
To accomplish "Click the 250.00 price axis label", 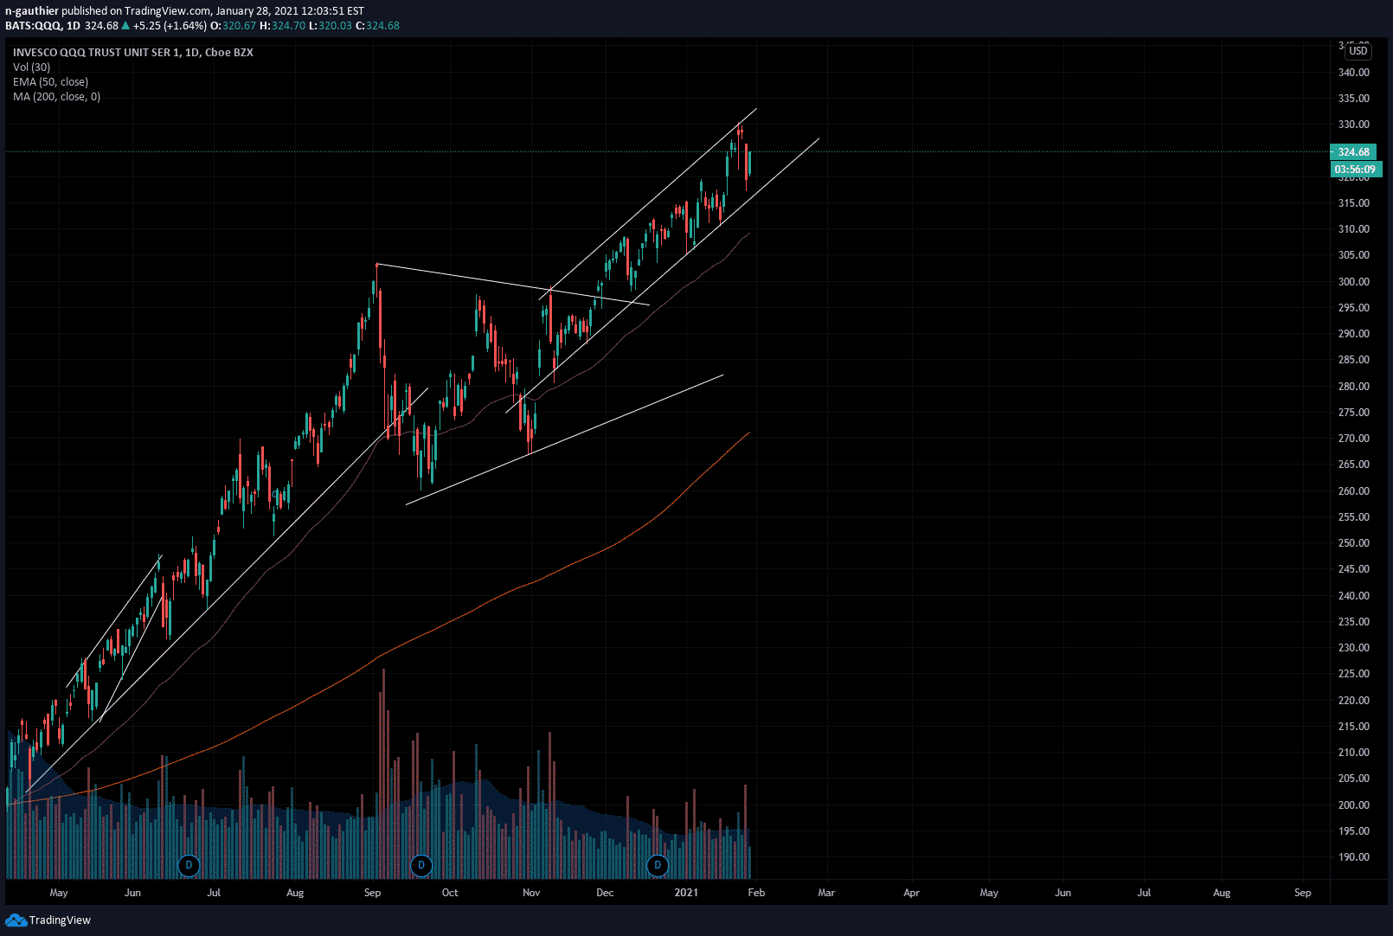I will [1354, 543].
